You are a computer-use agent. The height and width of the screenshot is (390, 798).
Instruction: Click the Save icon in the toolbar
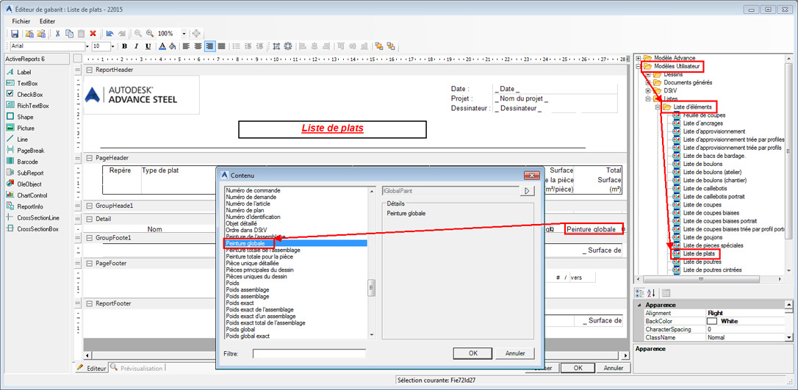[15, 34]
